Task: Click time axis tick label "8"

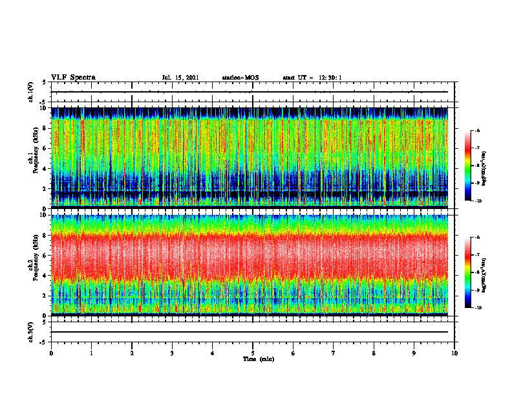Action: [x=374, y=353]
